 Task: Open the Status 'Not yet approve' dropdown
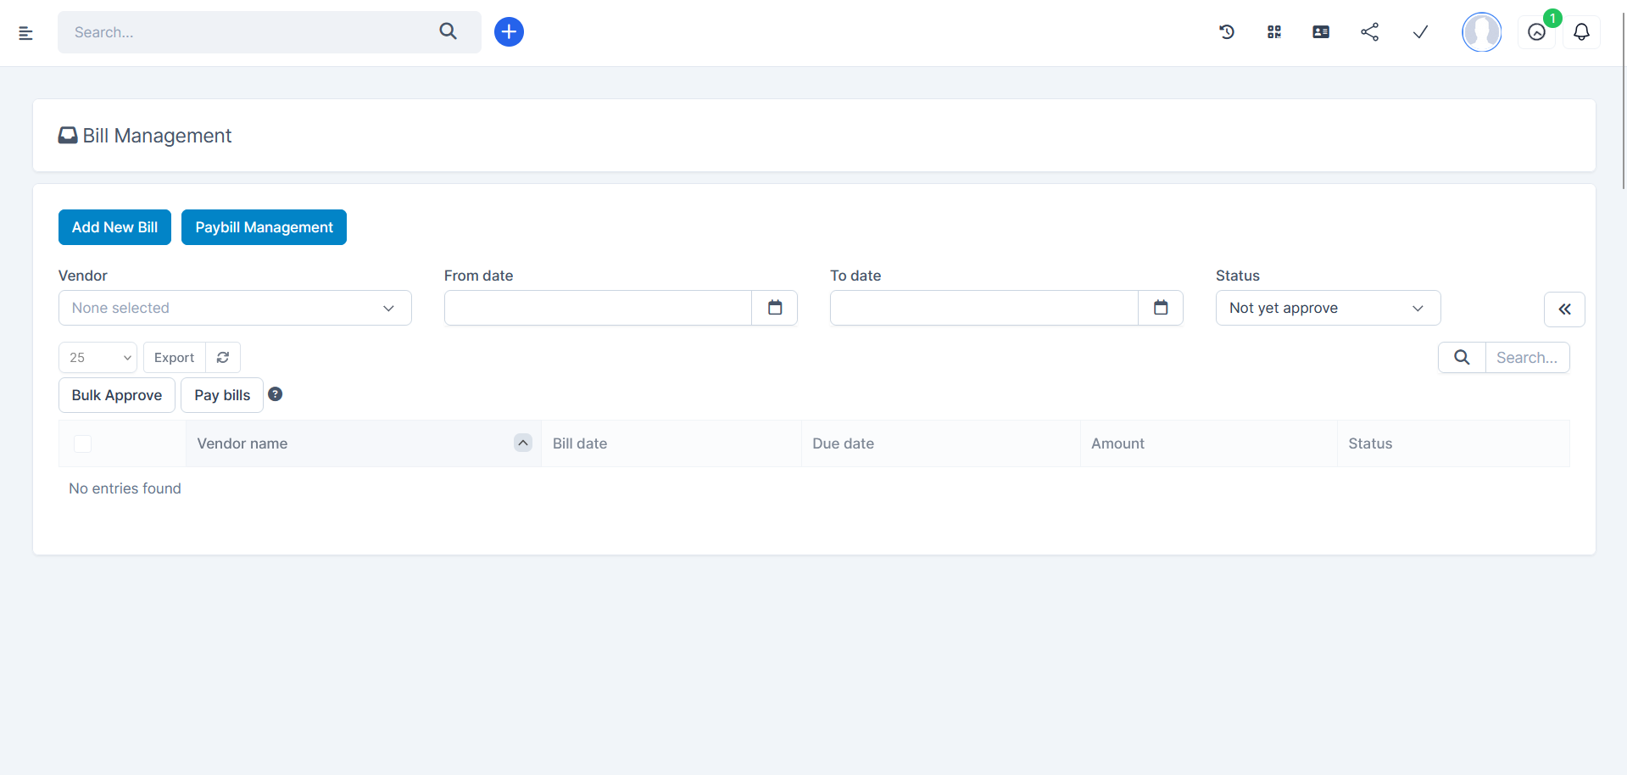click(x=1328, y=308)
